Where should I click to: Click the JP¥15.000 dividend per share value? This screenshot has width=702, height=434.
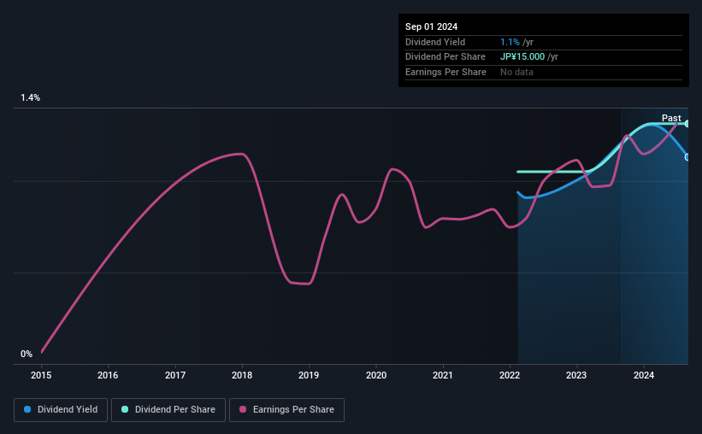522,57
